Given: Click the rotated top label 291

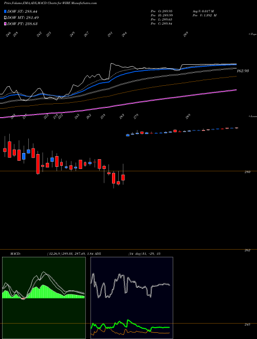Looking at the screenshot, I should click(x=110, y=34).
